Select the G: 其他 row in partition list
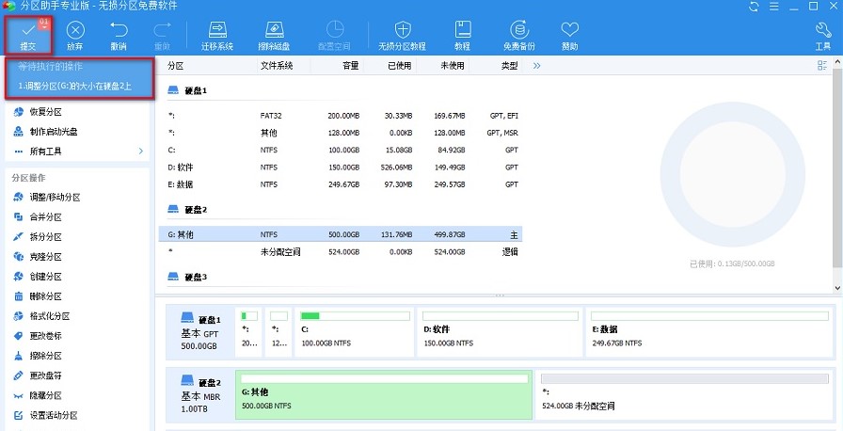The height and width of the screenshot is (431, 843). [339, 233]
